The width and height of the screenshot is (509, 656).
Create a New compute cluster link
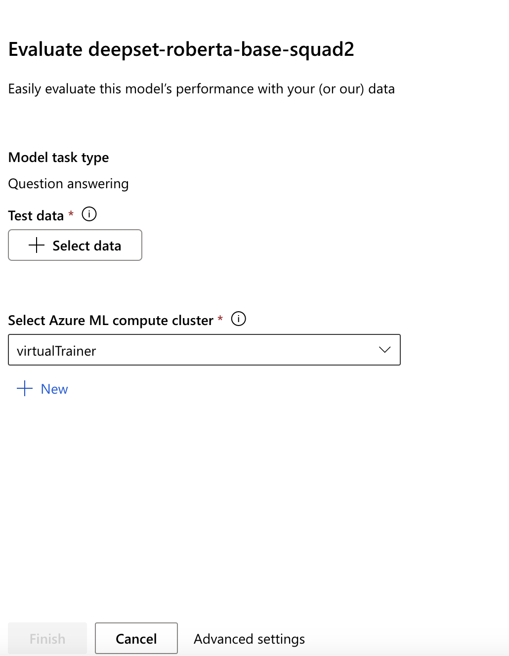(x=54, y=389)
